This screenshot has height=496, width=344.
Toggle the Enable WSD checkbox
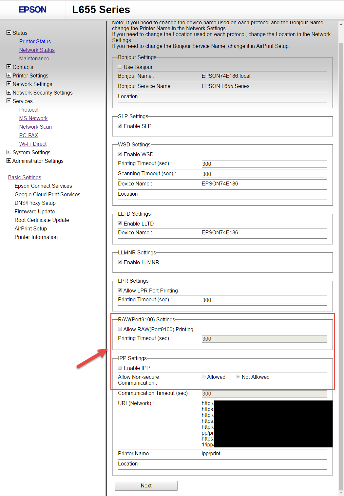point(120,154)
